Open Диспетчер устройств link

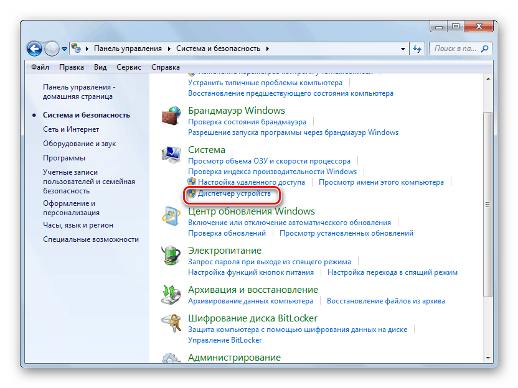234,193
